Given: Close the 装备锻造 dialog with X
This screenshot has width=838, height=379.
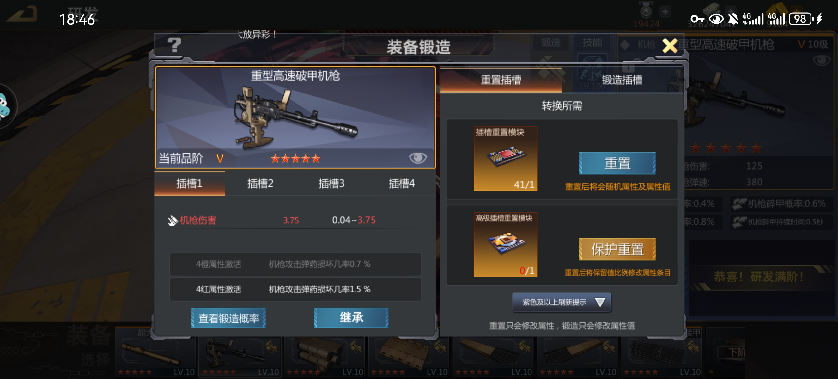Looking at the screenshot, I should coord(670,45).
